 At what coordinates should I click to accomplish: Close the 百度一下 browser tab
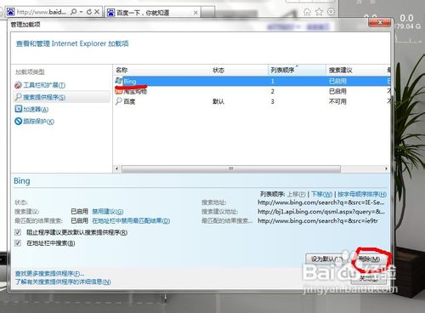(195, 13)
